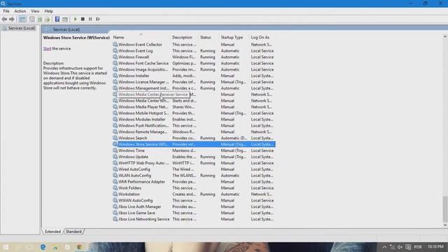Image resolution: width=448 pixels, height=252 pixels.
Task: Select the Windows Push Notifications service
Action: (x=194, y=126)
